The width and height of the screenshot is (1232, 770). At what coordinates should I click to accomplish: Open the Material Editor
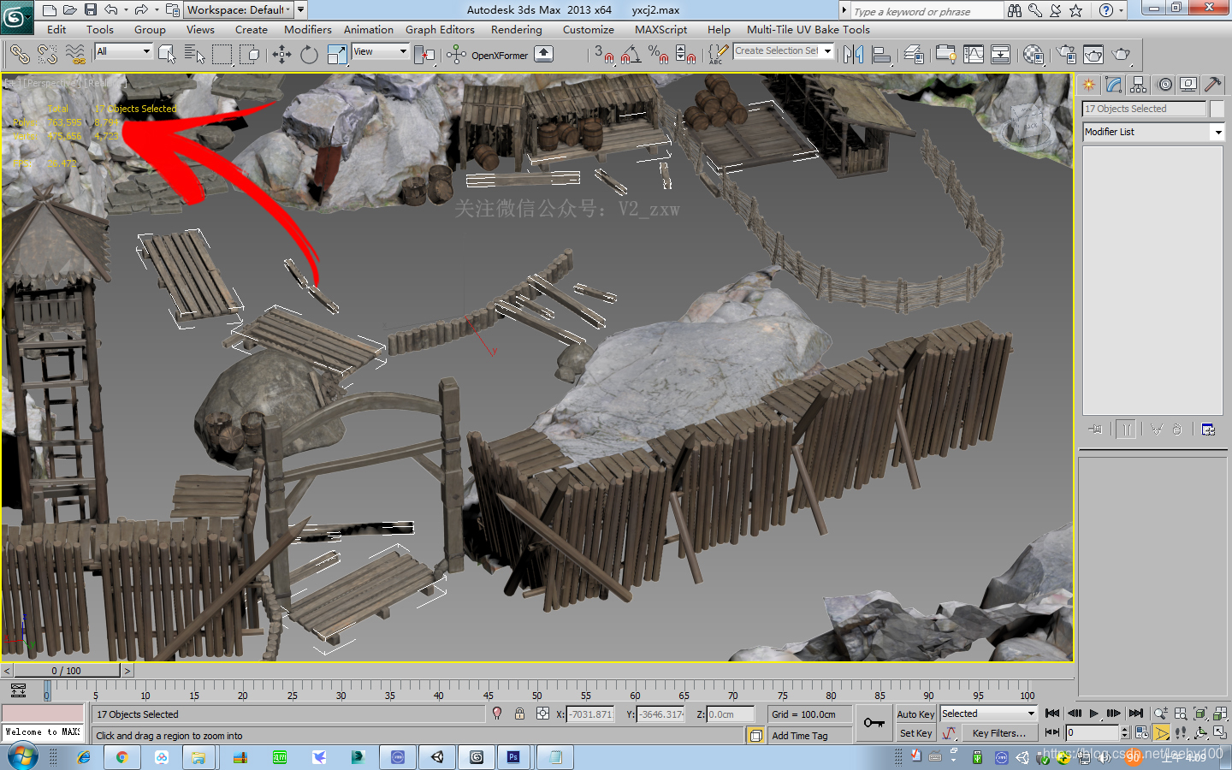tap(1034, 55)
